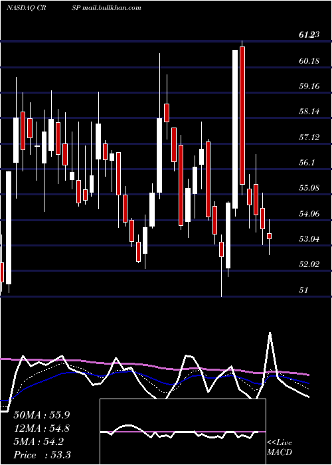Image resolution: width=332 pixels, height=465 pixels.
Task: Click the 12MA : 54.8 reading
Action: click(x=42, y=428)
